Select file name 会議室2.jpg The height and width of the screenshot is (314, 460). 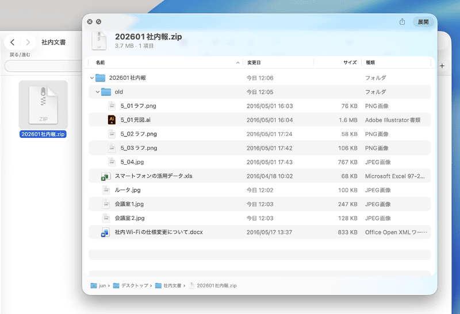pyautogui.click(x=130, y=218)
